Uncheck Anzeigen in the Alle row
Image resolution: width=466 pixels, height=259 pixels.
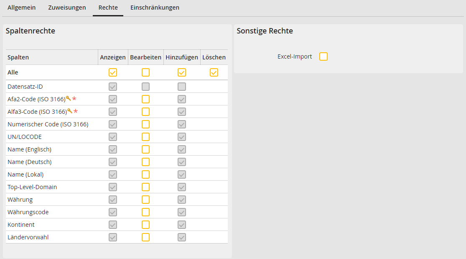tap(112, 72)
